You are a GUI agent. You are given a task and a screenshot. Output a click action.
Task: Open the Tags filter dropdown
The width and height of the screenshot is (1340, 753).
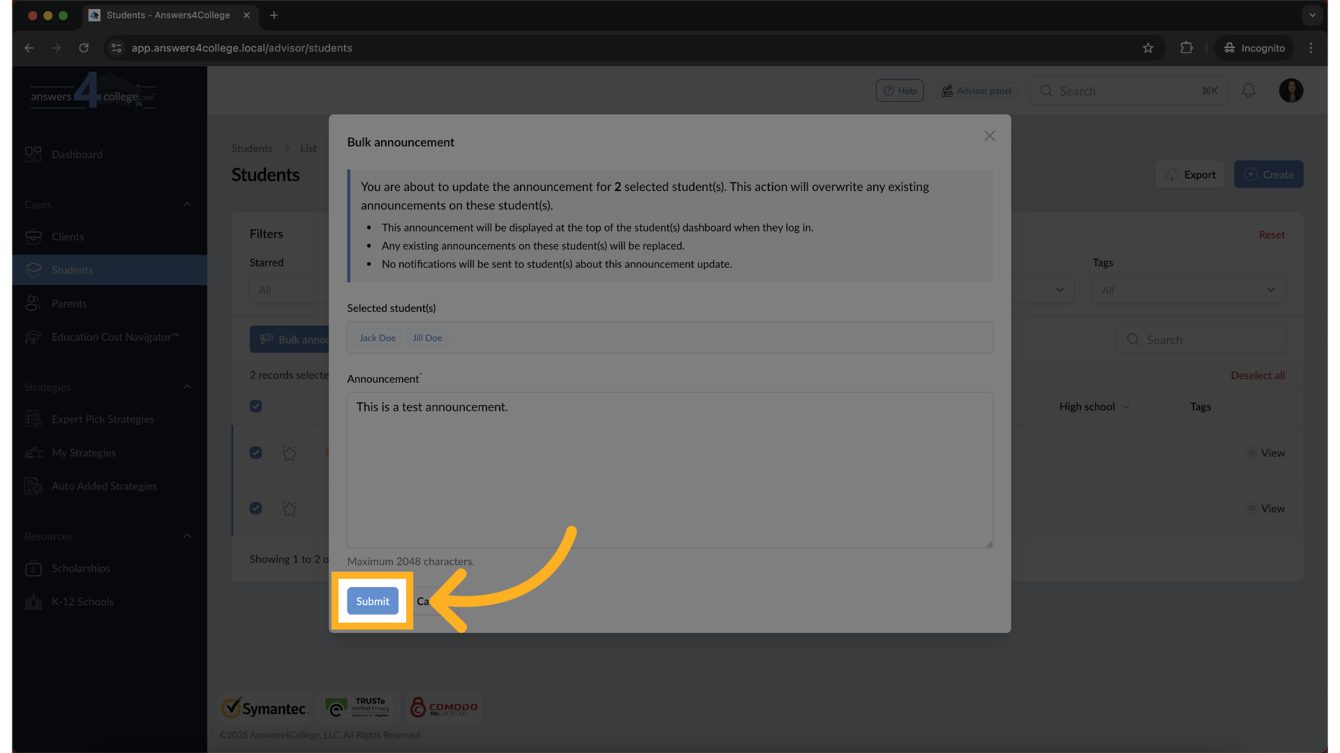pos(1188,290)
